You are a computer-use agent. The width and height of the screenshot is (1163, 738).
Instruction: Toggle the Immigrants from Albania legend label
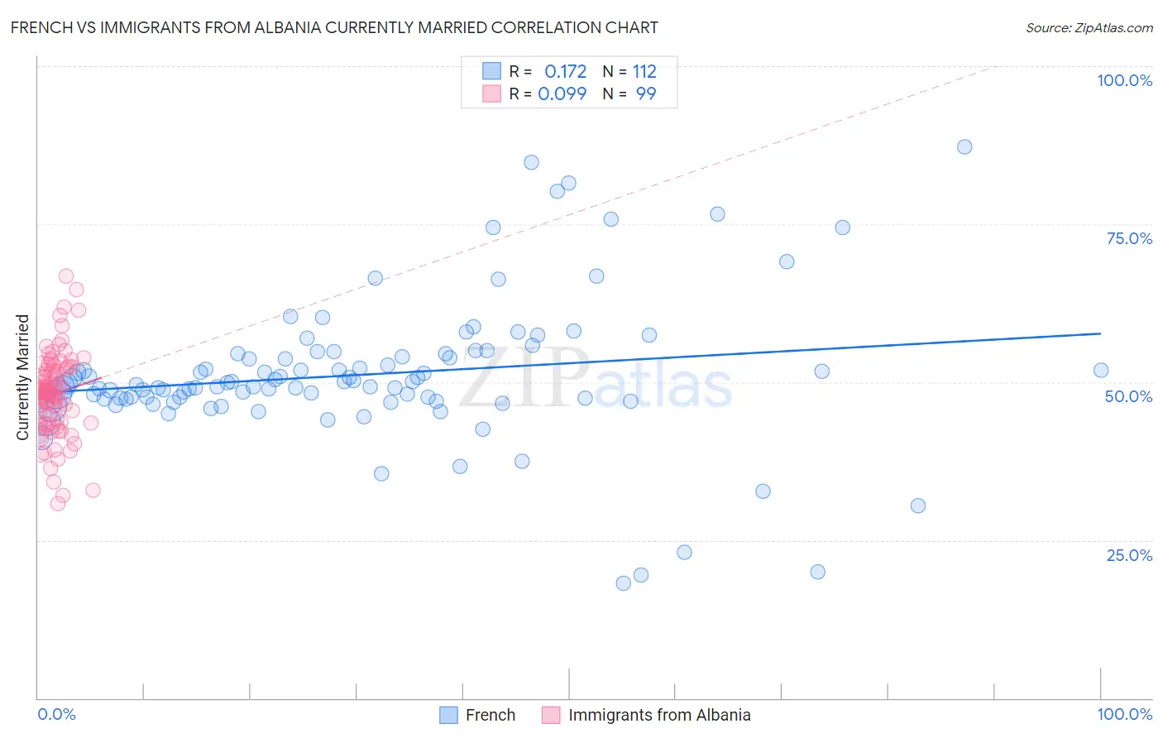tap(659, 715)
